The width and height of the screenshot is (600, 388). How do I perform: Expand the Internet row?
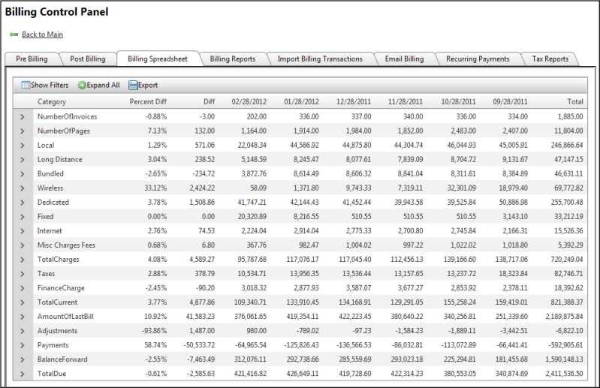[23, 231]
